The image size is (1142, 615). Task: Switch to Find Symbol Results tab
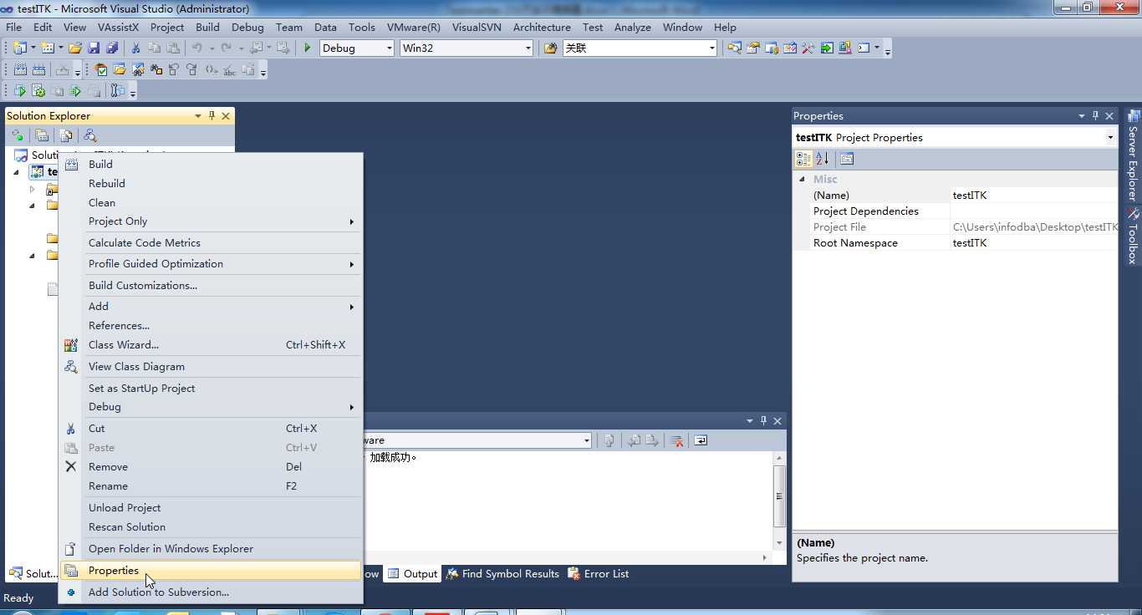tap(502, 574)
